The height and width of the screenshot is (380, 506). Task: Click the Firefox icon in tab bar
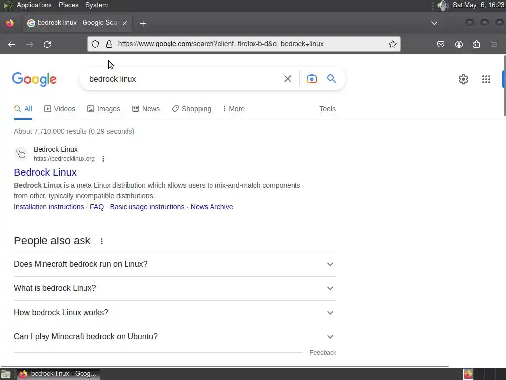[10, 23]
